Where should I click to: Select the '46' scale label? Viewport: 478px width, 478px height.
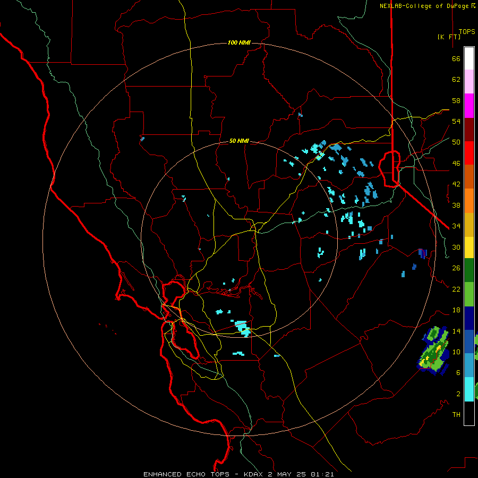click(456, 164)
